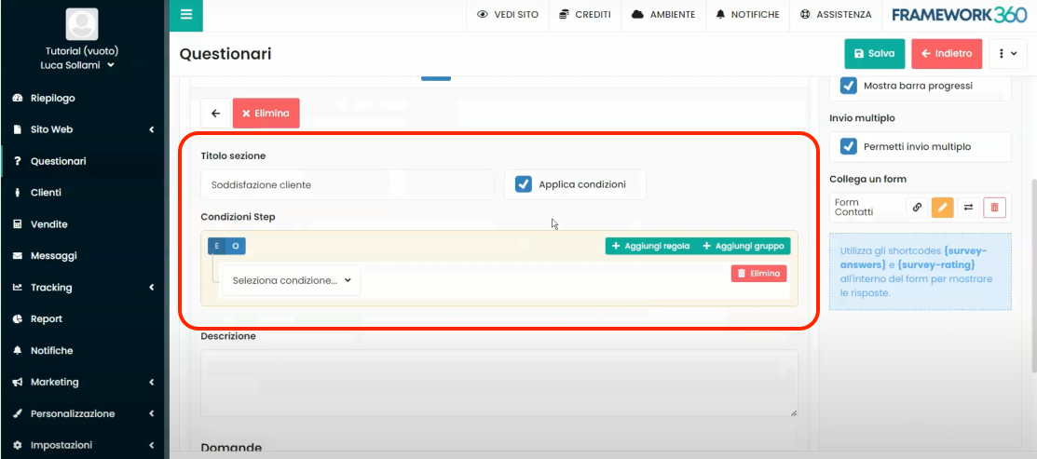Screen dimensions: 1037x459
Task: Open the Notifiche bell in top bar
Action: tap(747, 15)
